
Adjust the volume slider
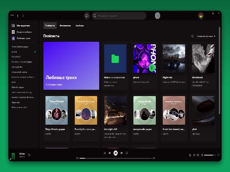210,155
